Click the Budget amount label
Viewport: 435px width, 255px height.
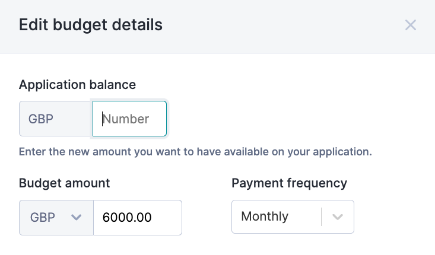[x=64, y=183]
